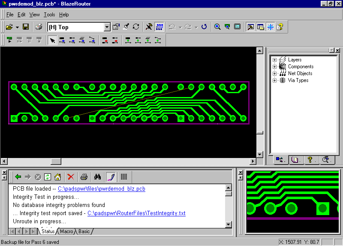Open the recent files dropdown arrow beside Open
The height and width of the screenshot is (246, 343).
pos(17,27)
